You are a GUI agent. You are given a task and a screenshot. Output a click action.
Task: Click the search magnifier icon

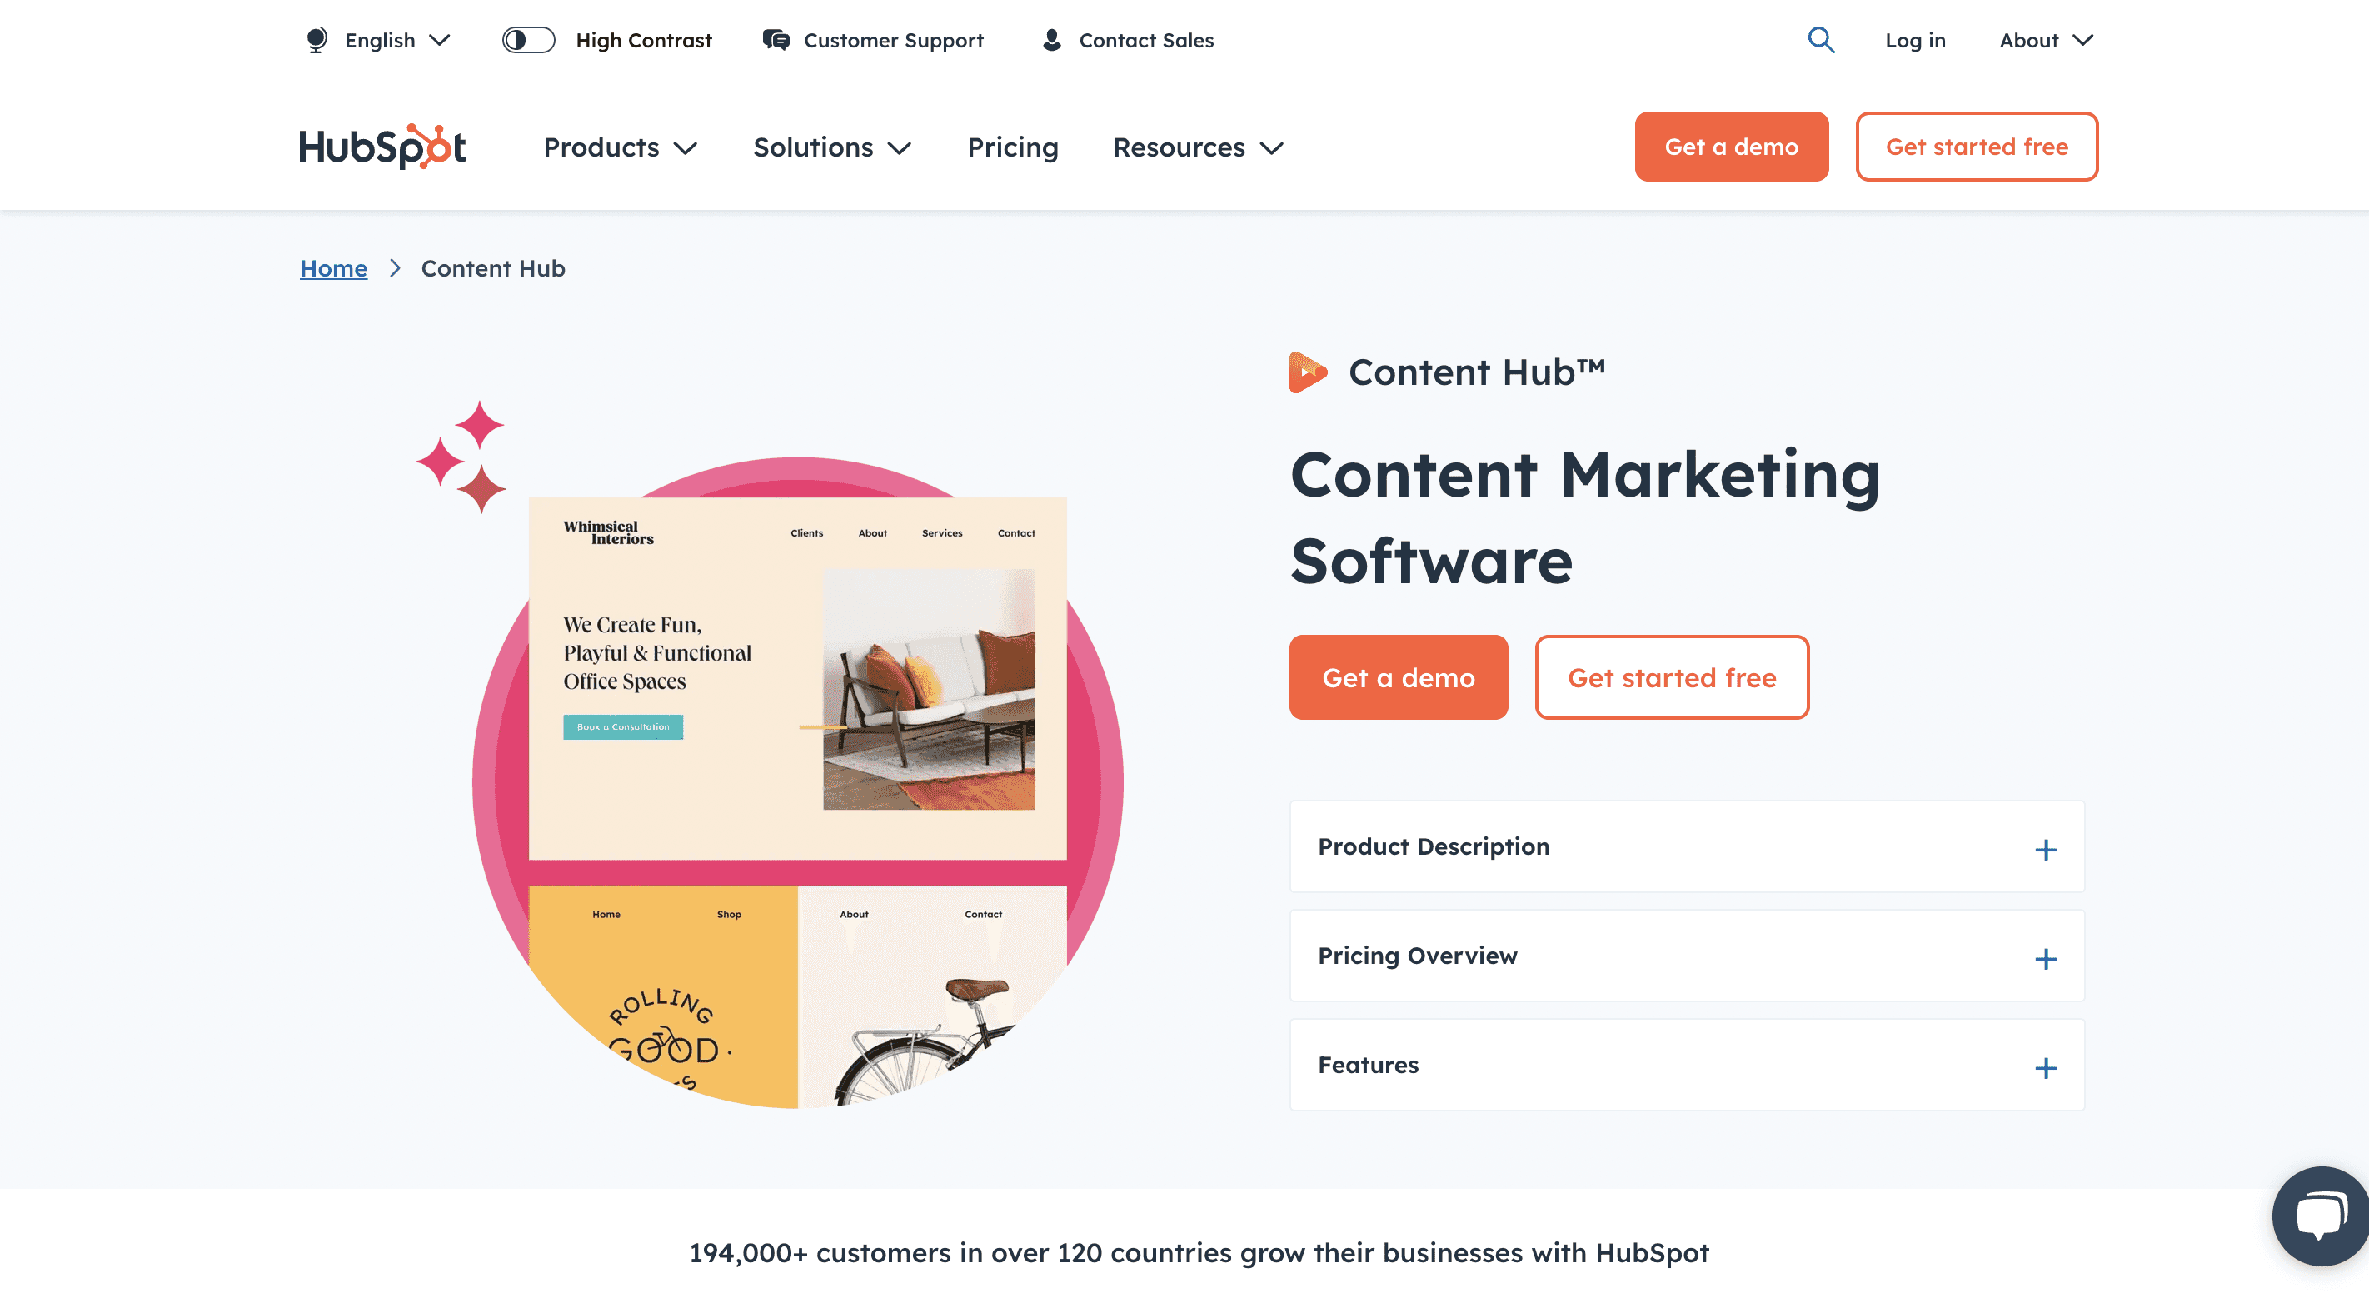coord(1820,40)
